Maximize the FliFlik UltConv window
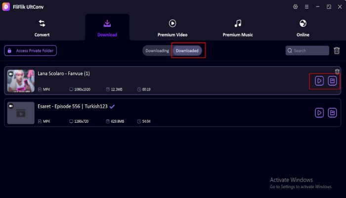This screenshot has width=346, height=198. click(x=329, y=7)
